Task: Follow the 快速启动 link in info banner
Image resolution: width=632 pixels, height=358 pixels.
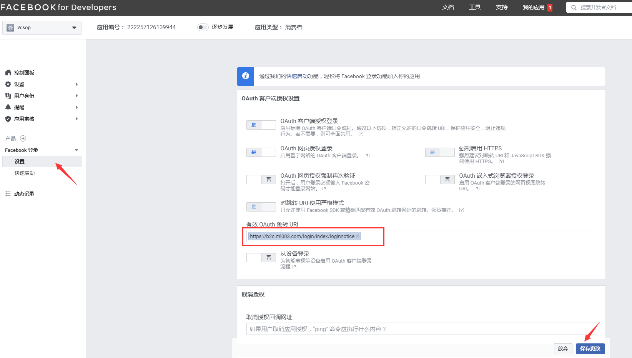Action: (297, 77)
